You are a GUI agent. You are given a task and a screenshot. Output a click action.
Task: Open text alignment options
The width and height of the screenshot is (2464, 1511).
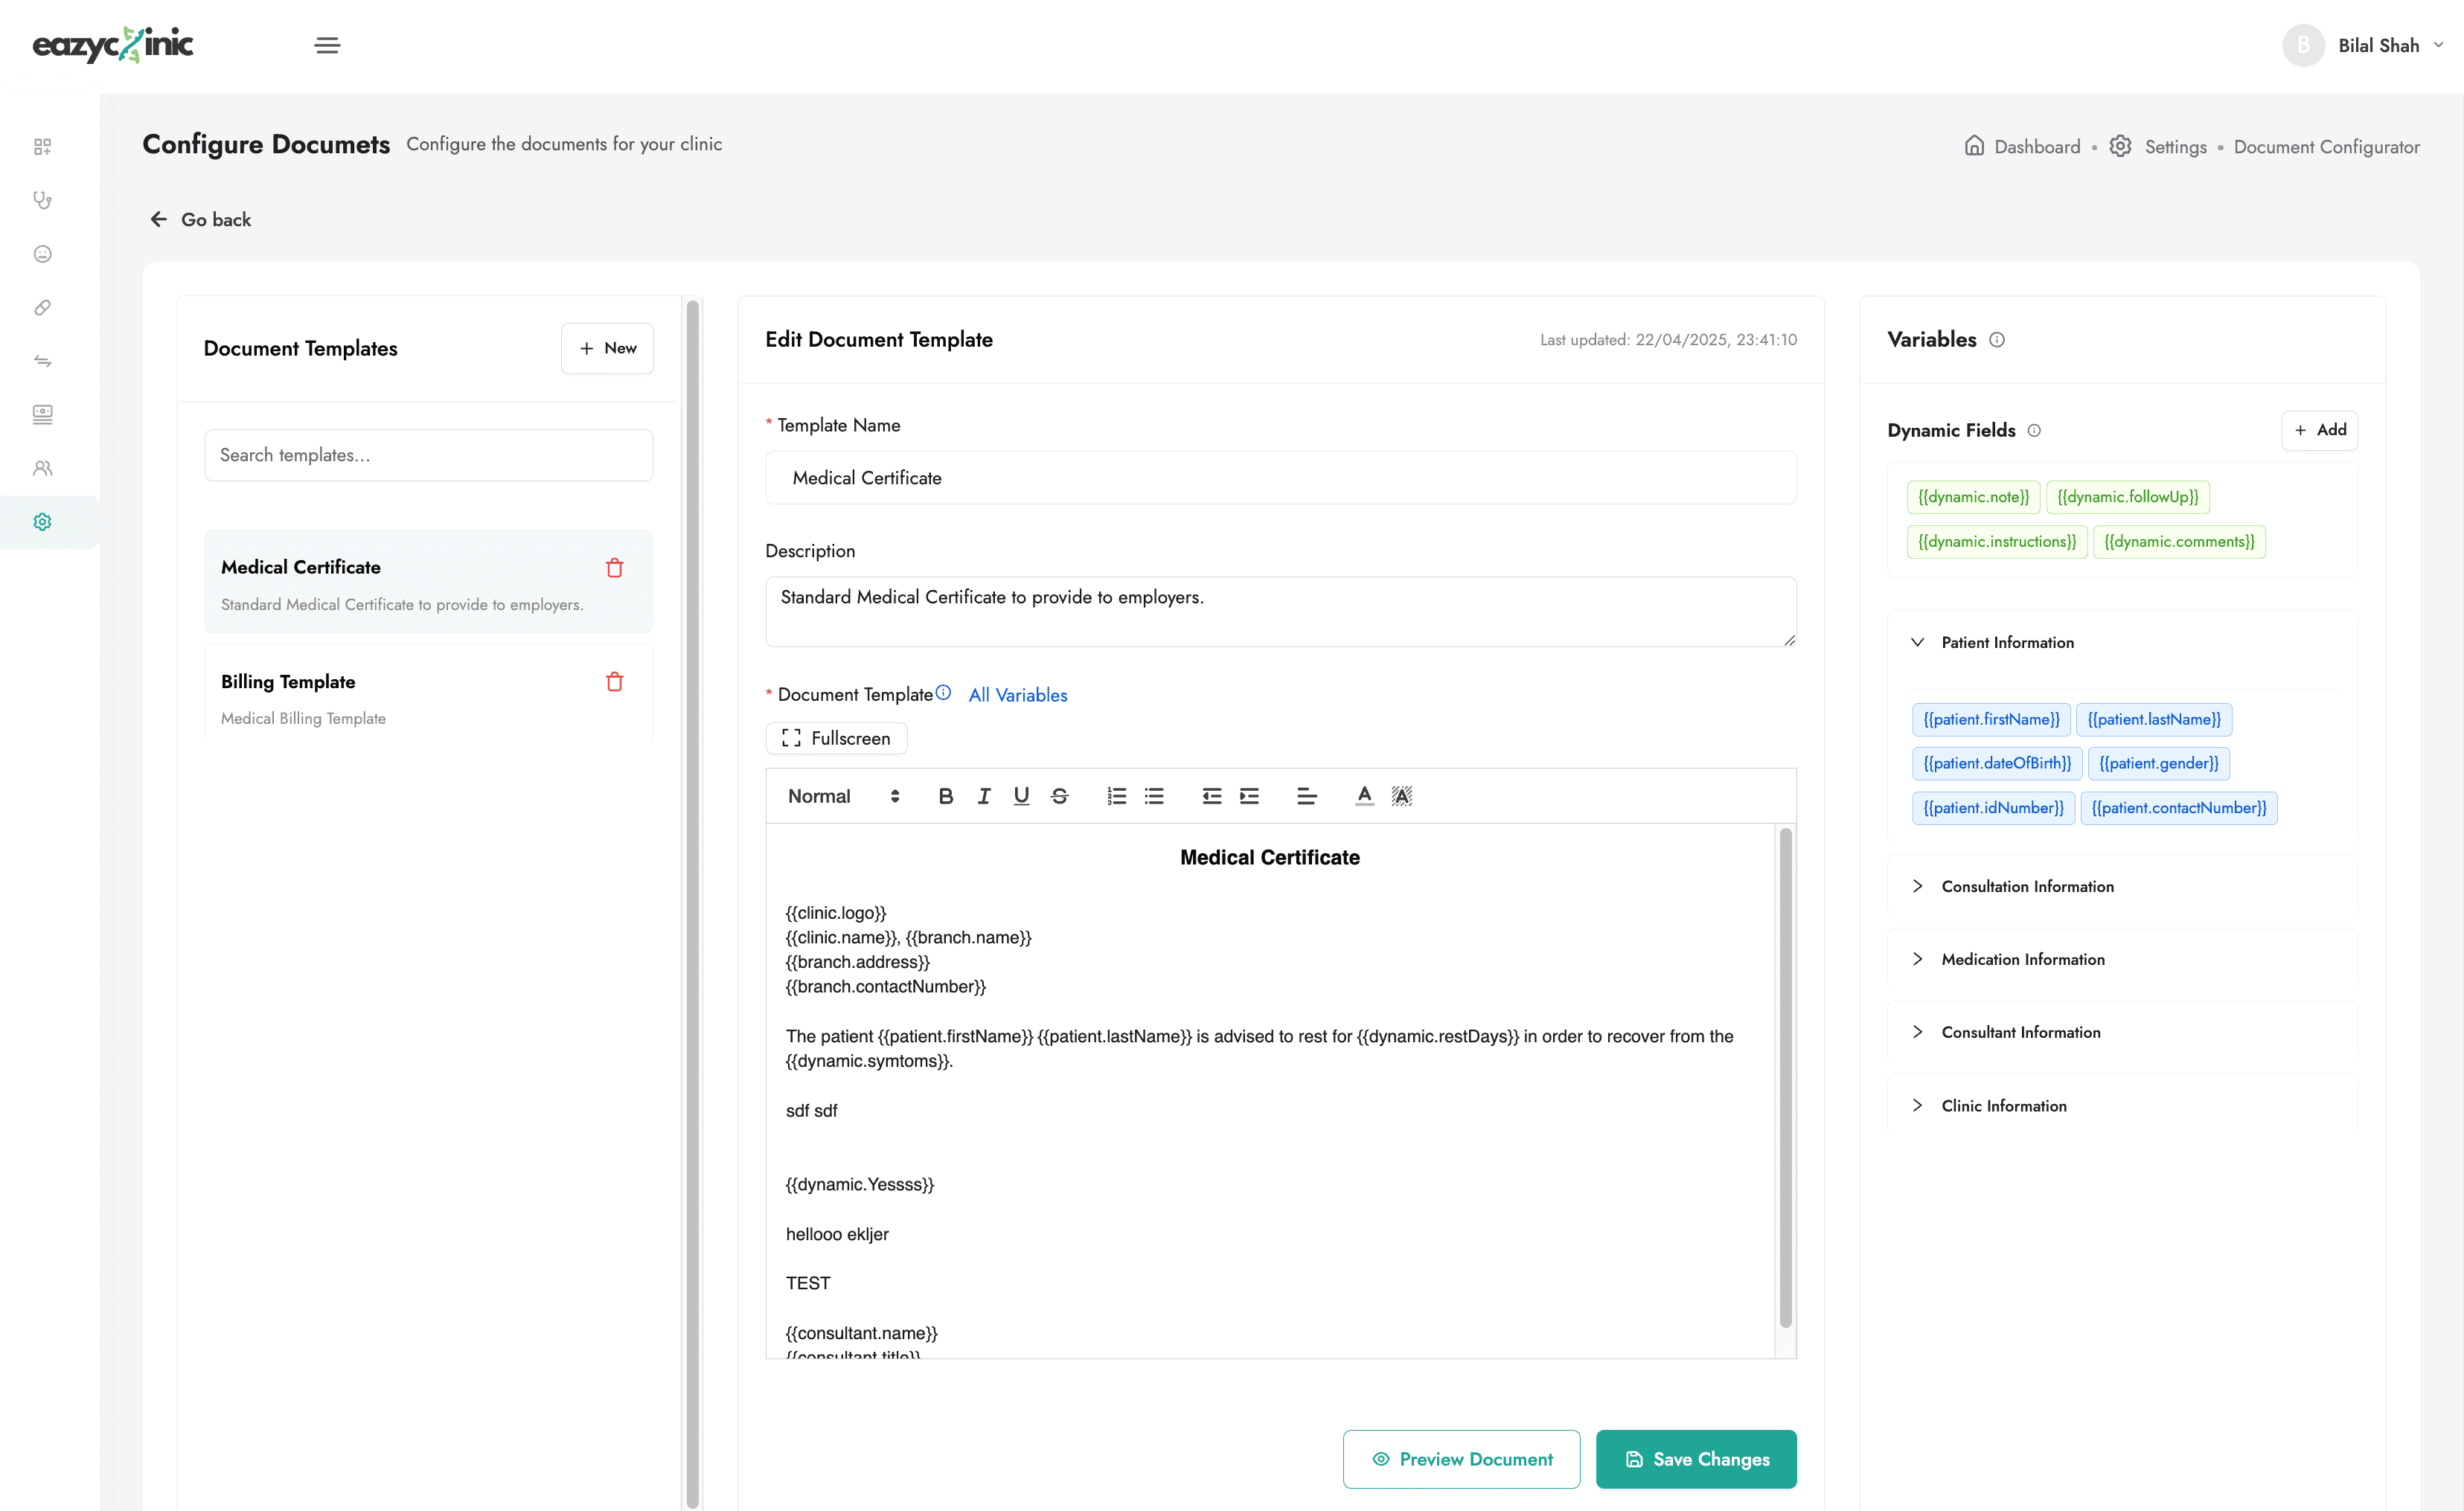click(x=1306, y=796)
